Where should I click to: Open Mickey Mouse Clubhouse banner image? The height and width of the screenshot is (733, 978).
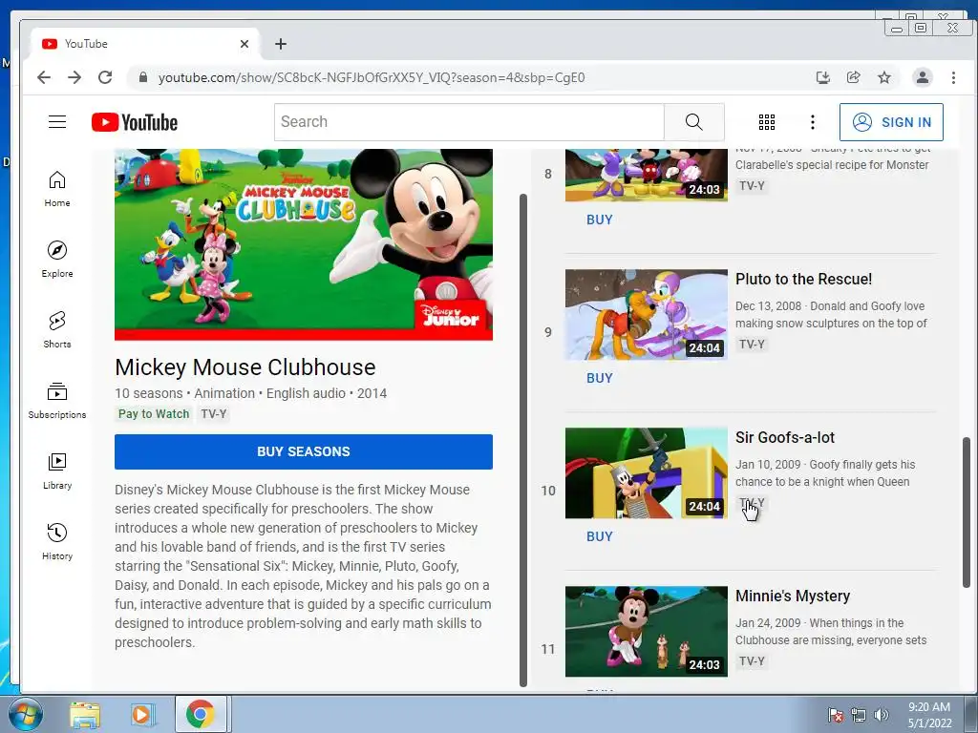point(304,244)
